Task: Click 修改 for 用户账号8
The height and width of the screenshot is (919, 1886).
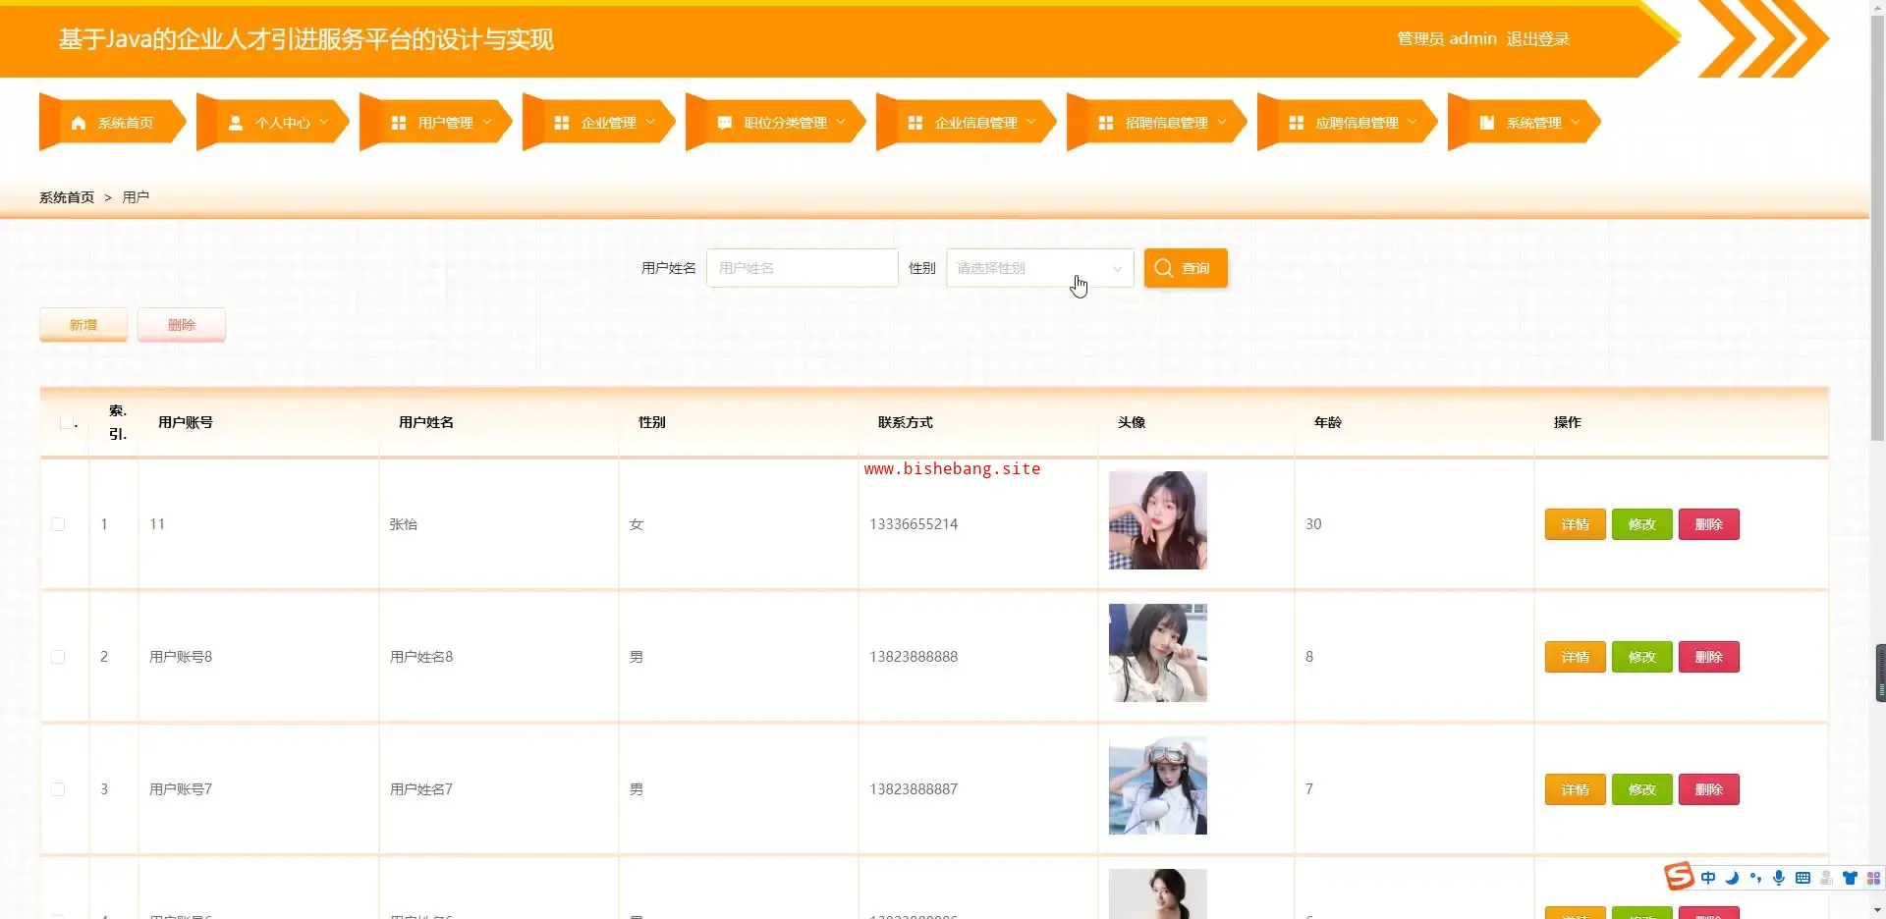Action: click(1642, 657)
